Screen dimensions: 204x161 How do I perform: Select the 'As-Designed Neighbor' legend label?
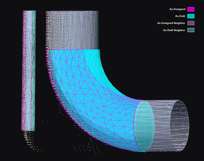pos(171,23)
